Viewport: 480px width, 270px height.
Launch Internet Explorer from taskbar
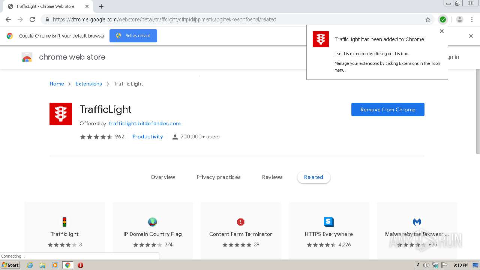click(x=30, y=265)
